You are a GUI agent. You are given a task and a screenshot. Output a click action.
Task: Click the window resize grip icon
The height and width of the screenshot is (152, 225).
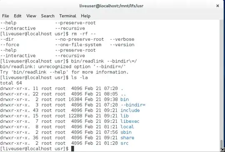[x=222, y=149]
